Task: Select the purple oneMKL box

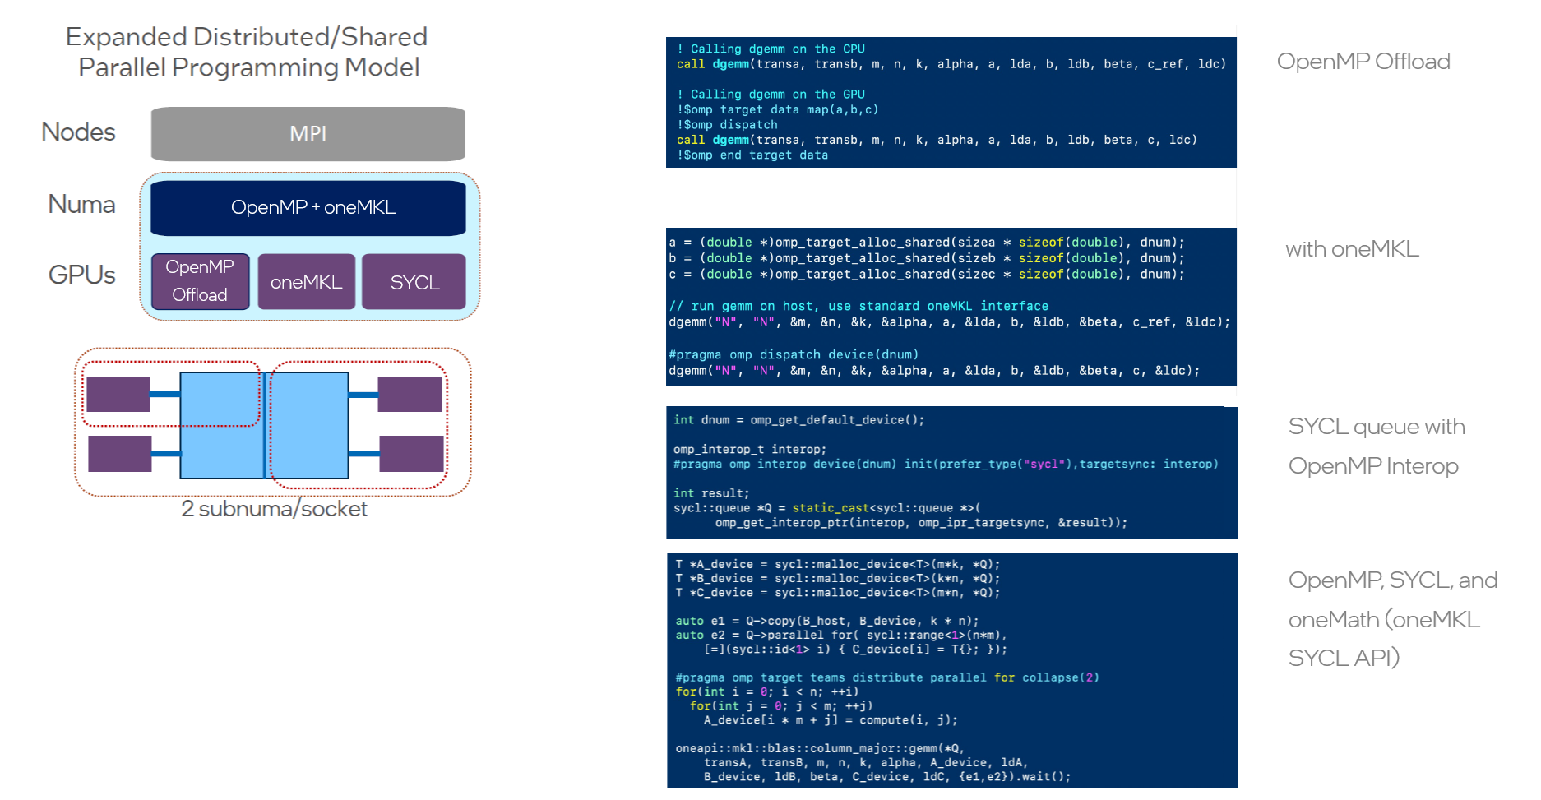Action: tap(306, 282)
